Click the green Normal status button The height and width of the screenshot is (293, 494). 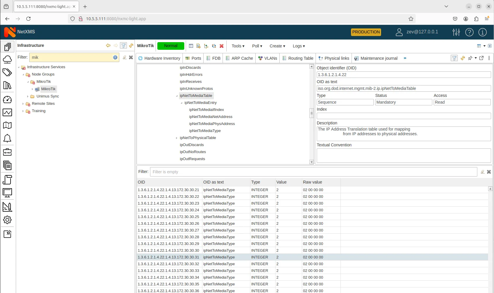point(171,46)
